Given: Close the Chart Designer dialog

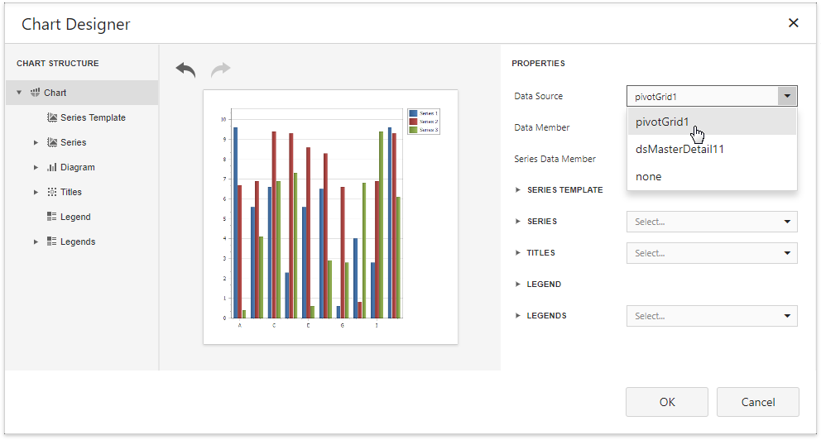Looking at the screenshot, I should [793, 23].
